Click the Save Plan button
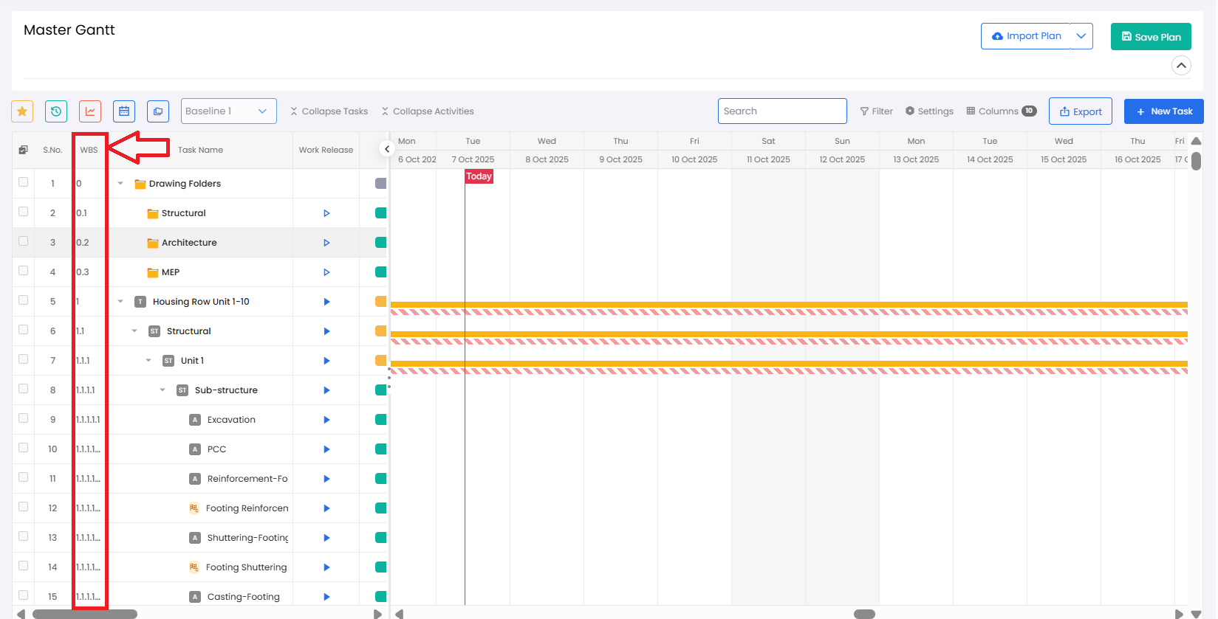1218x619 pixels. coord(1150,37)
